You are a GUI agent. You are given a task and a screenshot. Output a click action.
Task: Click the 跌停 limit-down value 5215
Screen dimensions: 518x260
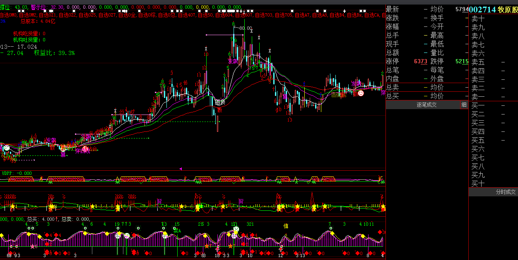click(462, 62)
